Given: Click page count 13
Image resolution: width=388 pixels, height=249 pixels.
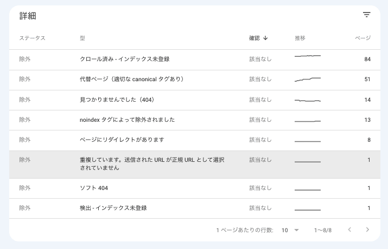Looking at the screenshot, I should click(x=367, y=120).
